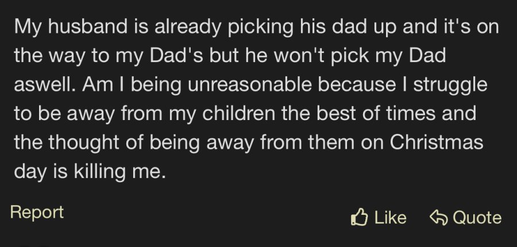Select the Quote text label
This screenshot has width=517, height=247.
coord(477,218)
